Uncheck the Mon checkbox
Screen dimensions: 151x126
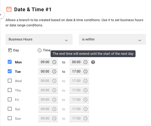click(x=10, y=62)
